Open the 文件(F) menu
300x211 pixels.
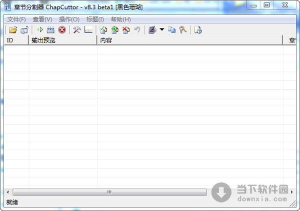[16, 19]
